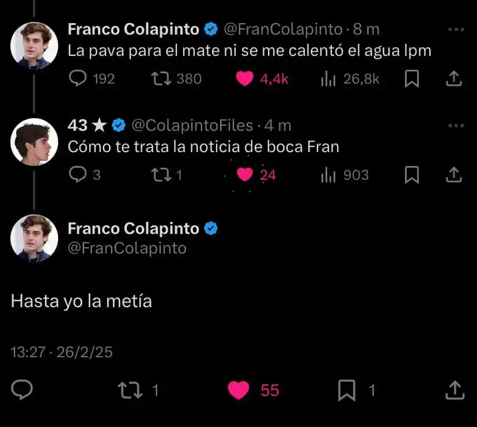The image size is (477, 427).
Task: Like the "Hasta yo la metía" tweet
Action: [x=238, y=390]
